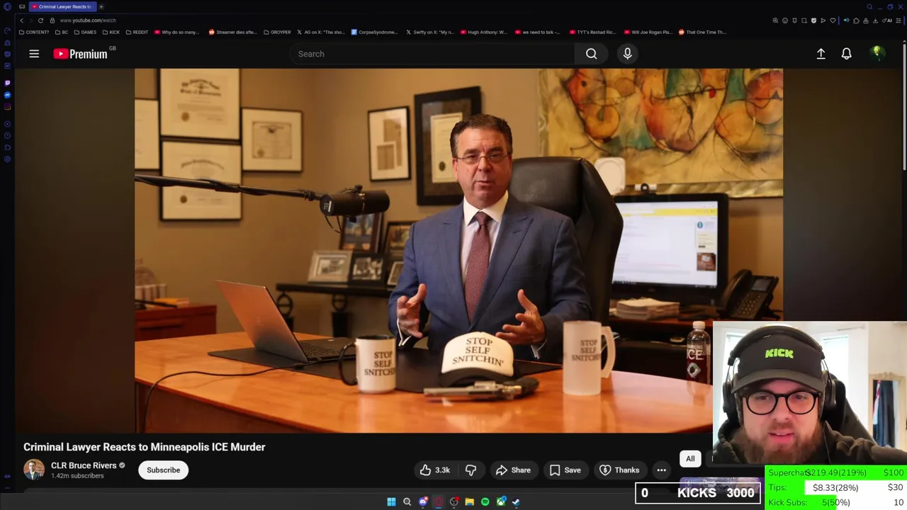Open more actions three-dot menu under video
The image size is (907, 510).
[x=661, y=470]
